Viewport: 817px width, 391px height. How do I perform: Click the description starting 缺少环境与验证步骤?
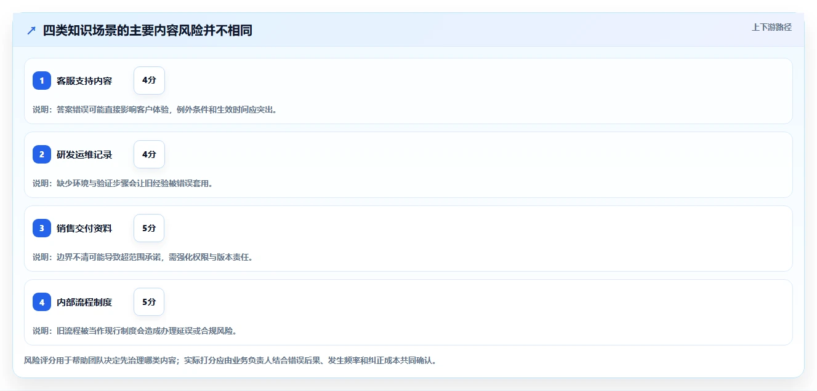123,183
